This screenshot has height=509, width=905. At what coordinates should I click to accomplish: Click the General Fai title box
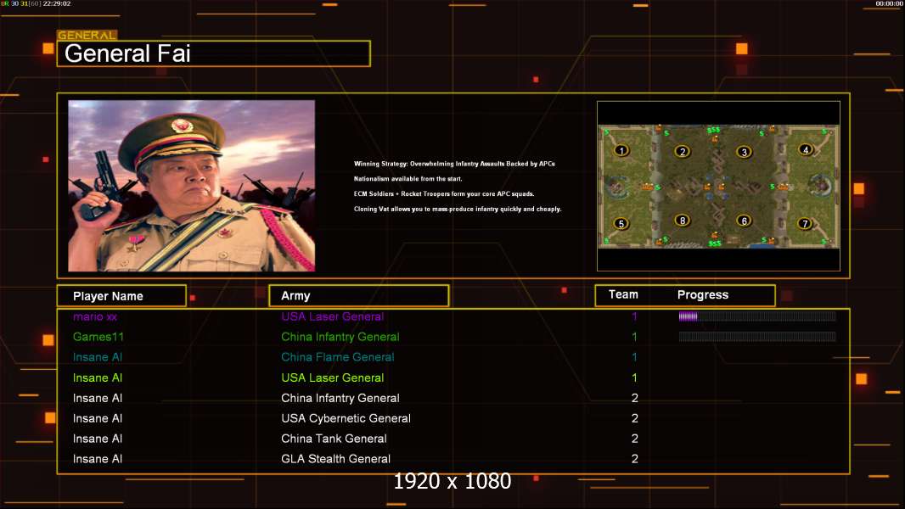tap(214, 53)
